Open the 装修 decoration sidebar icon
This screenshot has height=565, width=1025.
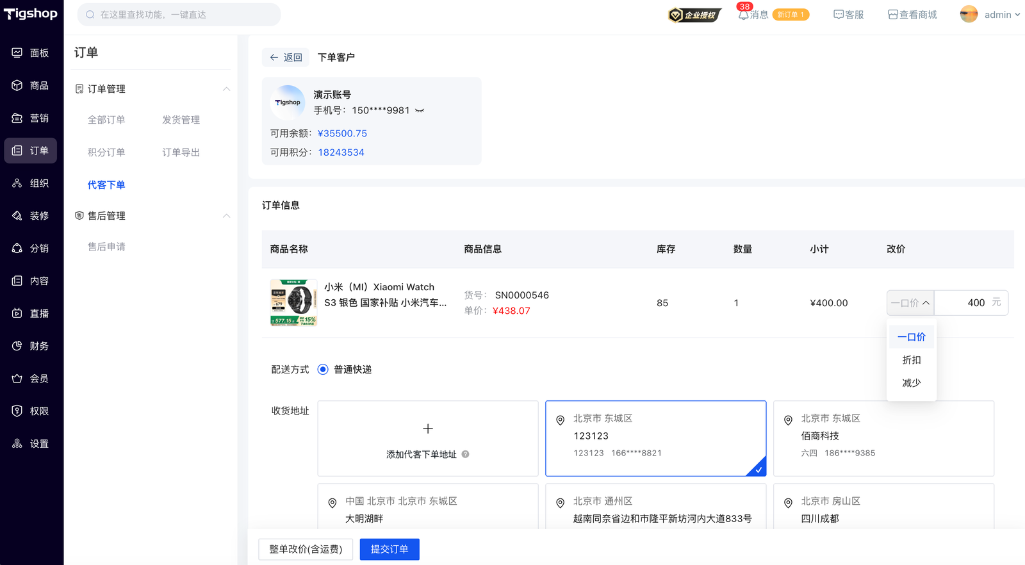click(x=17, y=216)
